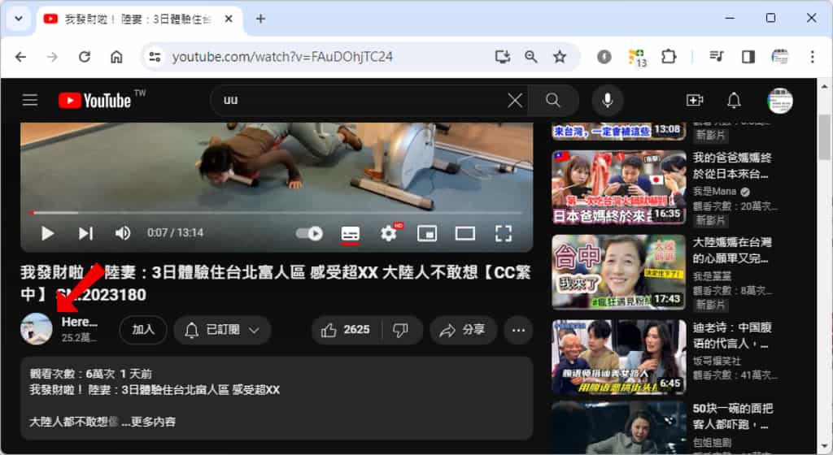
Task: Open a new tab with plus
Action: (x=260, y=19)
